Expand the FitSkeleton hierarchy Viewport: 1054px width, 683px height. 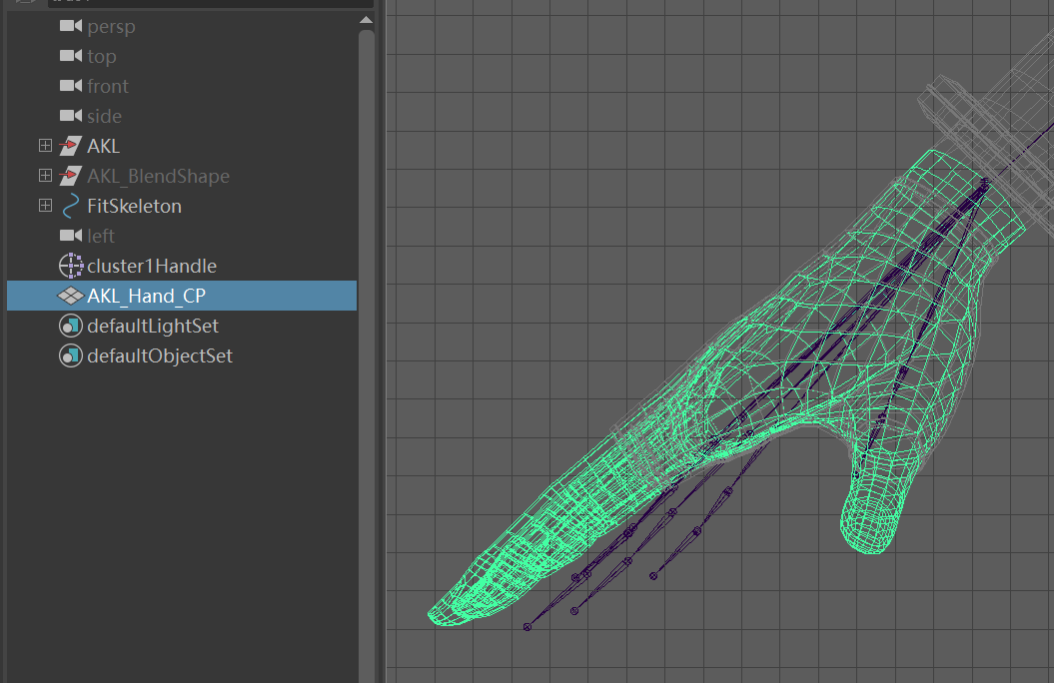pyautogui.click(x=44, y=206)
